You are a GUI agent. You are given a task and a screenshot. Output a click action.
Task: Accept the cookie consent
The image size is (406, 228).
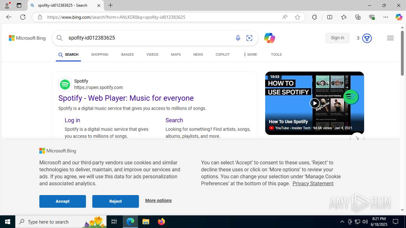click(62, 201)
